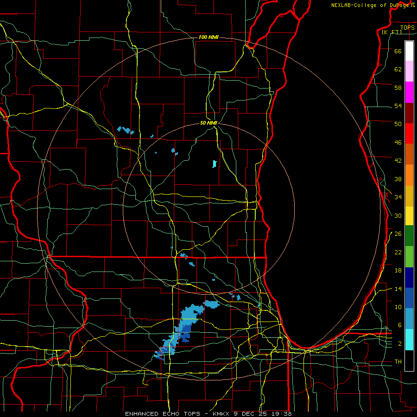
Task: Click the "TOPS" legend heading
Action: click(407, 27)
